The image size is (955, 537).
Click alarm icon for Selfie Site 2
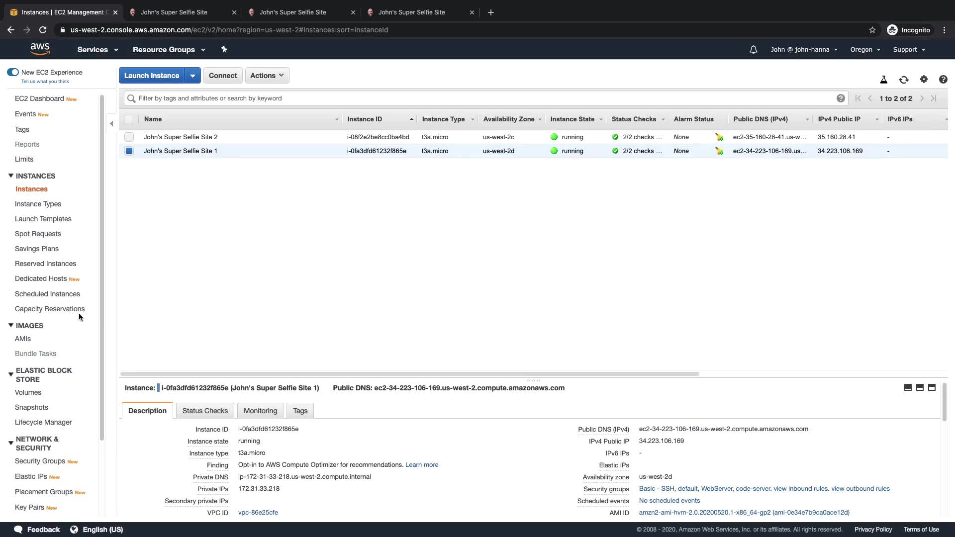(x=719, y=137)
